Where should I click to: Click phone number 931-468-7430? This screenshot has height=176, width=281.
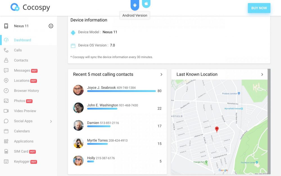pyautogui.click(x=128, y=105)
